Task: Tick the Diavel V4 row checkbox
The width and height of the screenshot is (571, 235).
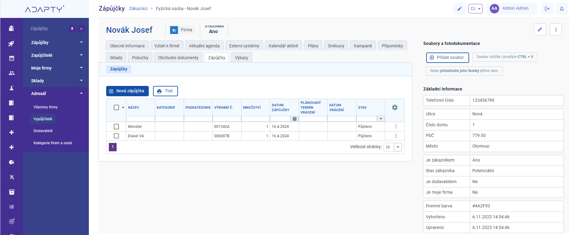Action: click(x=116, y=136)
